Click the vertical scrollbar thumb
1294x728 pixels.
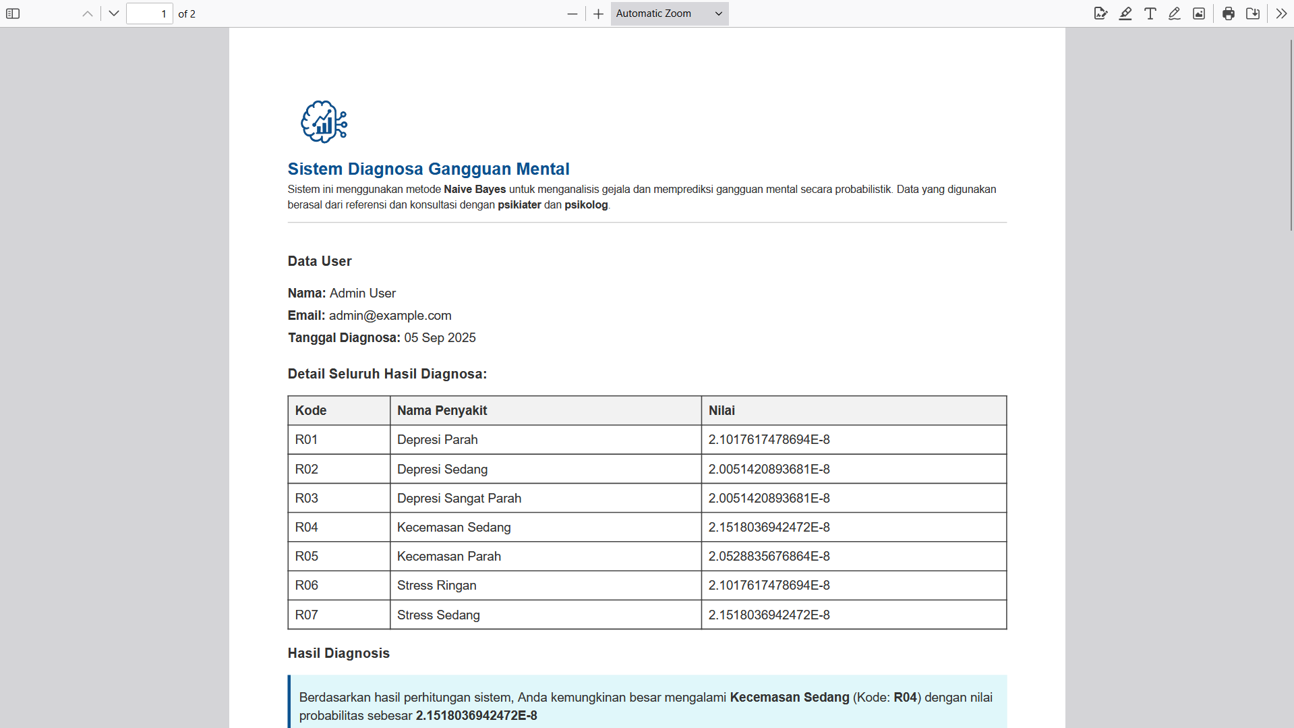click(x=1291, y=135)
